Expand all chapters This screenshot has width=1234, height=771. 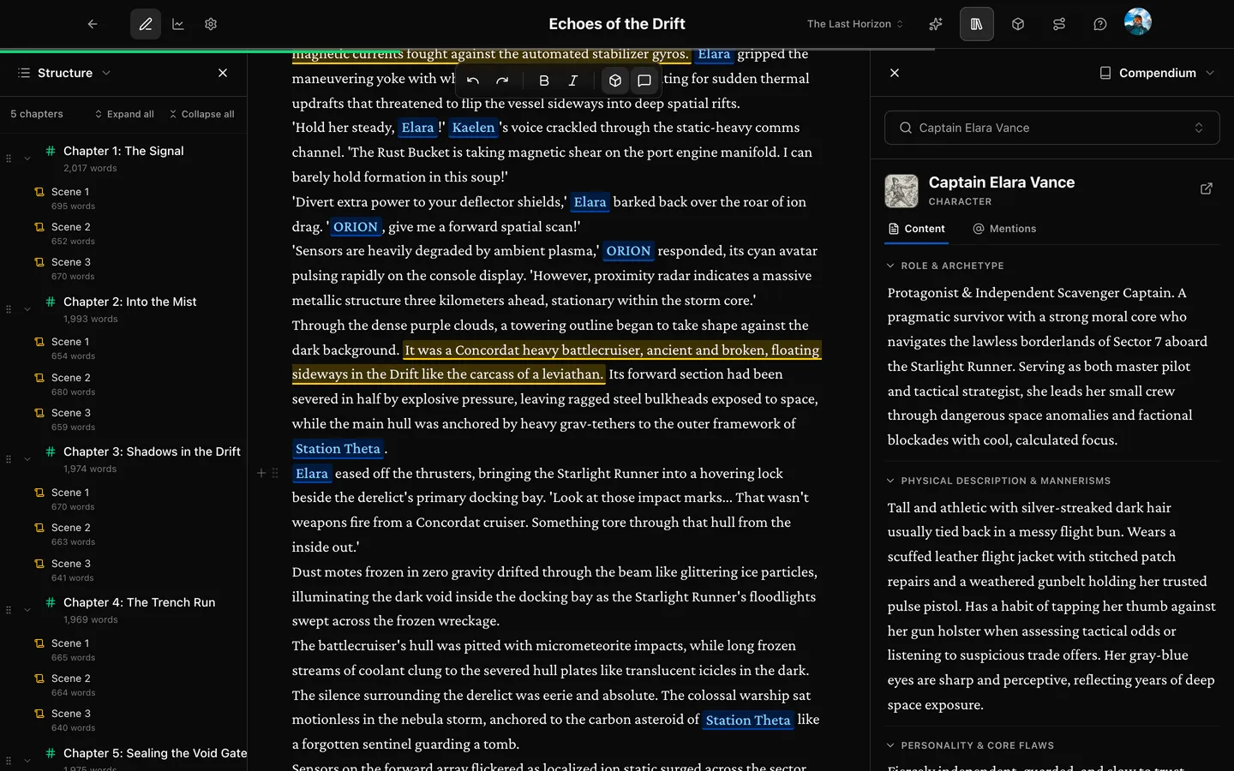[x=124, y=114]
